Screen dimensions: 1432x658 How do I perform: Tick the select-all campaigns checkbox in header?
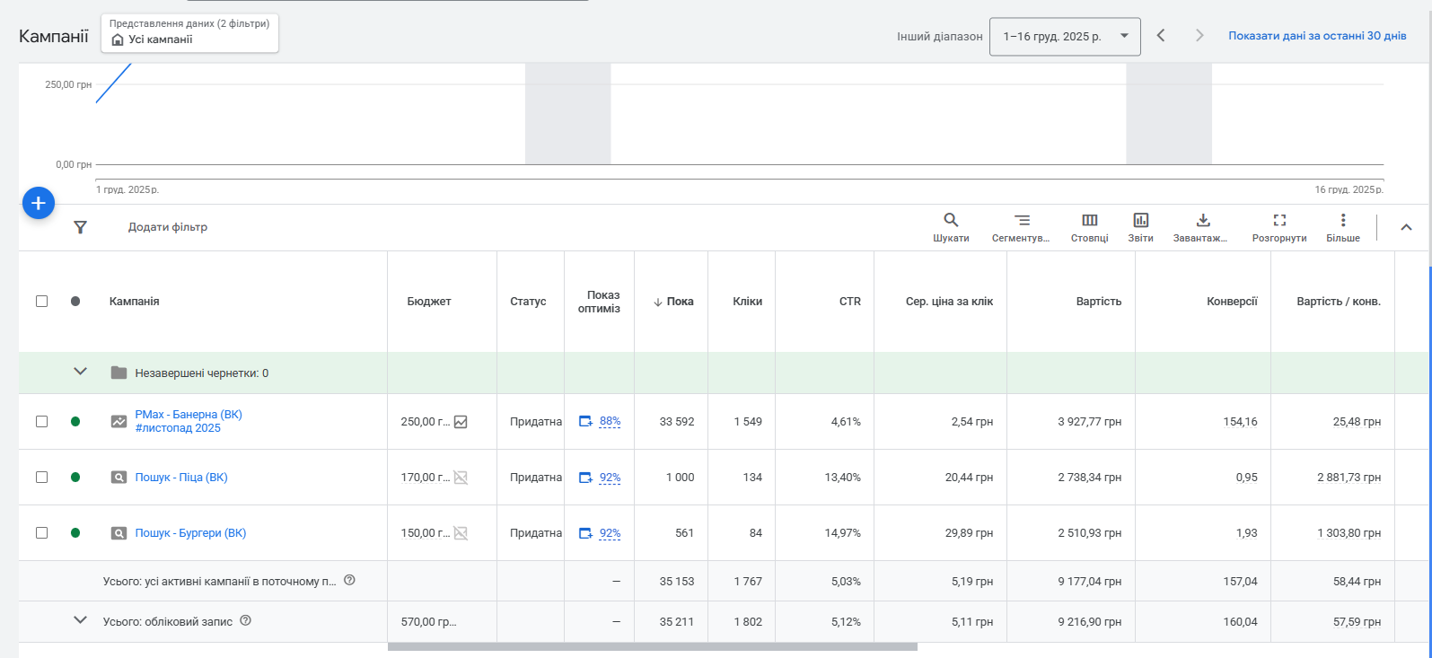(41, 301)
